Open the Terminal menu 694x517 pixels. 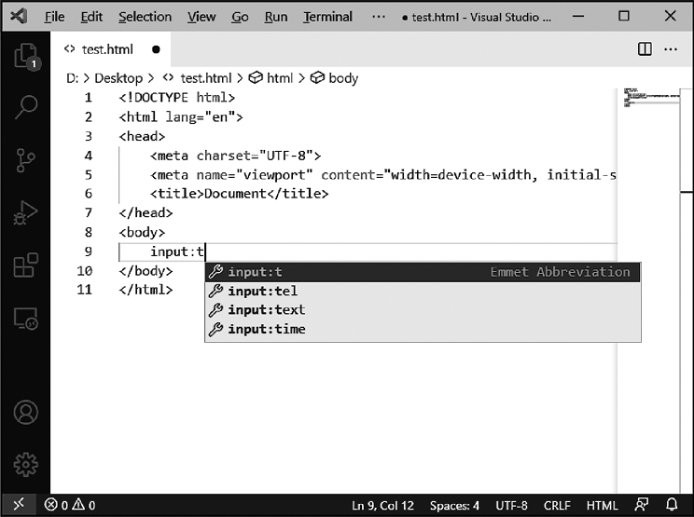click(x=327, y=17)
